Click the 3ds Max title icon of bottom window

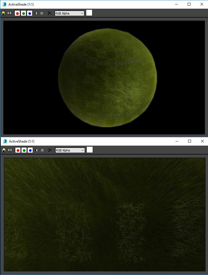tap(5, 141)
